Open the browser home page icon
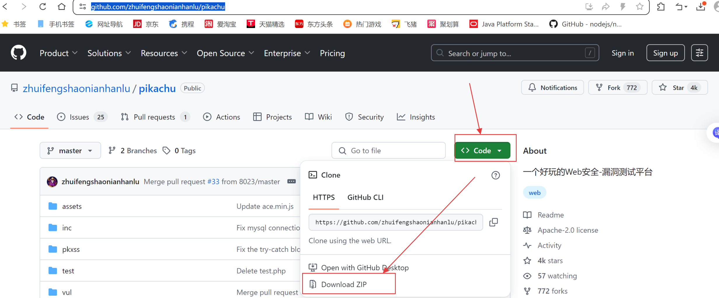The height and width of the screenshot is (298, 719). click(x=61, y=6)
